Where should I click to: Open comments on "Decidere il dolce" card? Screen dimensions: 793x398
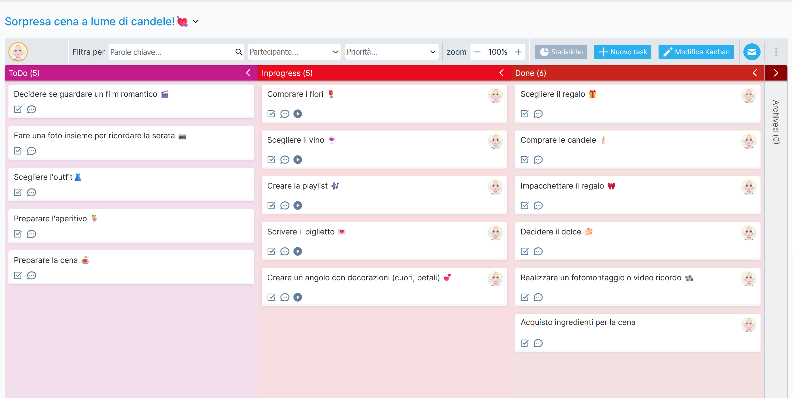538,251
